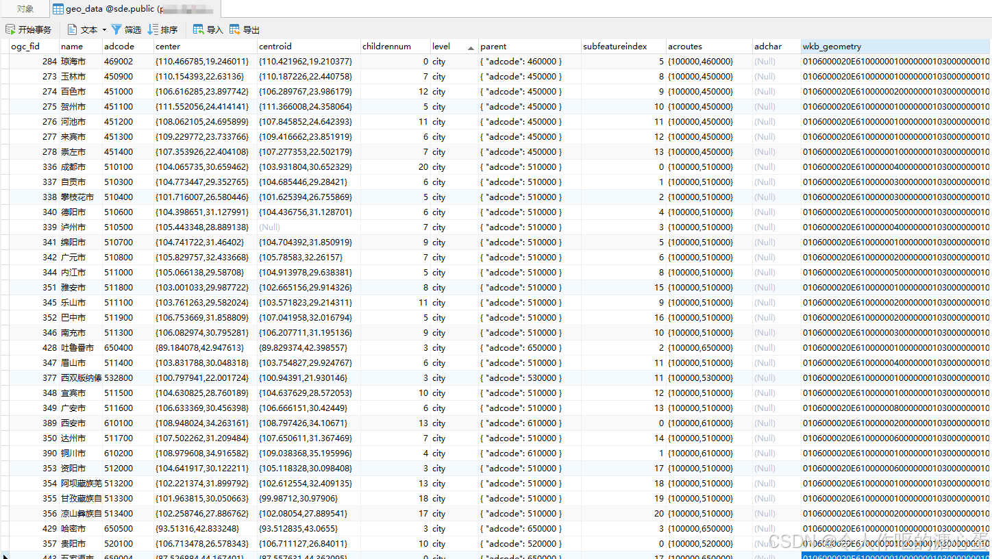Select the (Null) centroid cell of 泸州市

(269, 227)
